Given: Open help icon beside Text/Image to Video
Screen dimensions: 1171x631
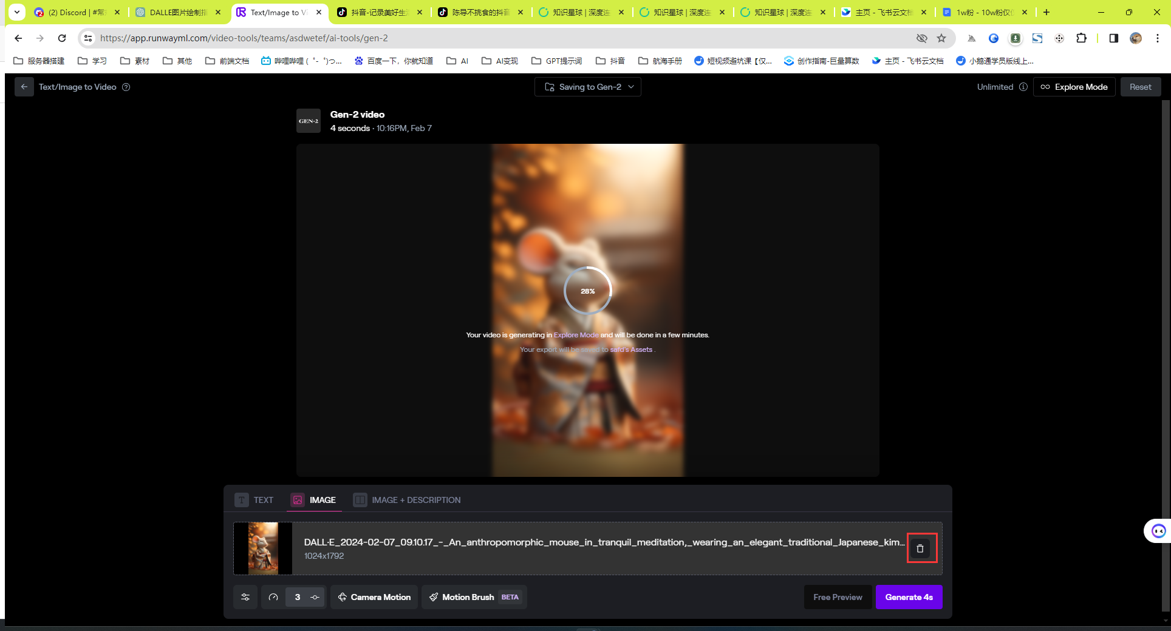Looking at the screenshot, I should click(x=126, y=87).
